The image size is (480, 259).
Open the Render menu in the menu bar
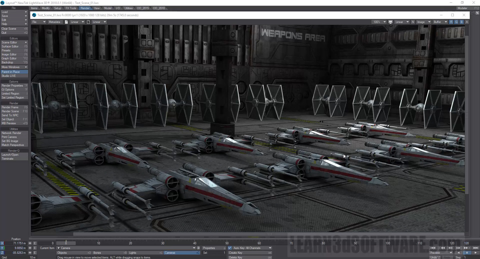pos(85,8)
